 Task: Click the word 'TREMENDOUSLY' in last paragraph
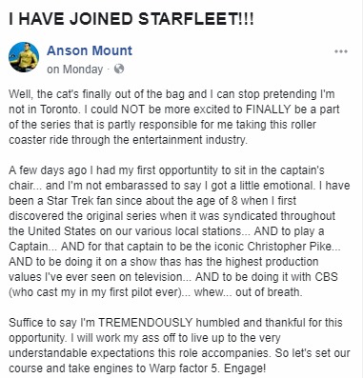tap(146, 323)
